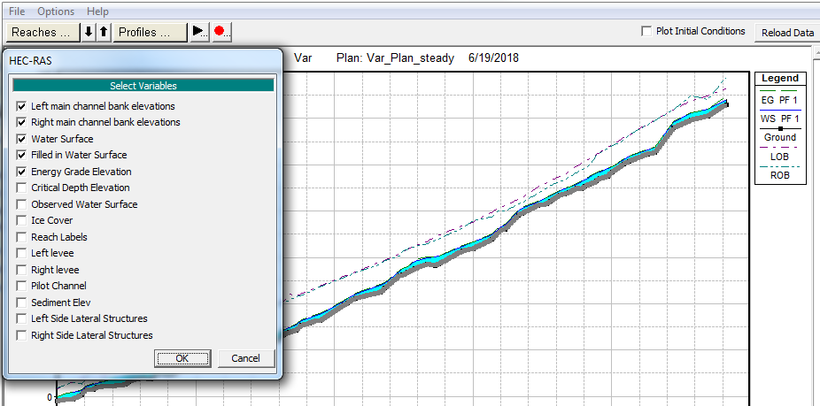Open the Profiles selection button
The width and height of the screenshot is (820, 406).
coord(150,32)
